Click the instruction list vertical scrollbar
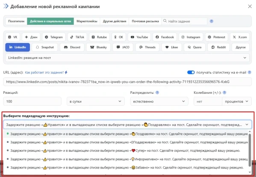This screenshot has height=177, width=256. [x=250, y=150]
